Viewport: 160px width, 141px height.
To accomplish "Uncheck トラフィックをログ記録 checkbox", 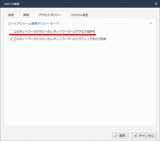I will 11,39.
